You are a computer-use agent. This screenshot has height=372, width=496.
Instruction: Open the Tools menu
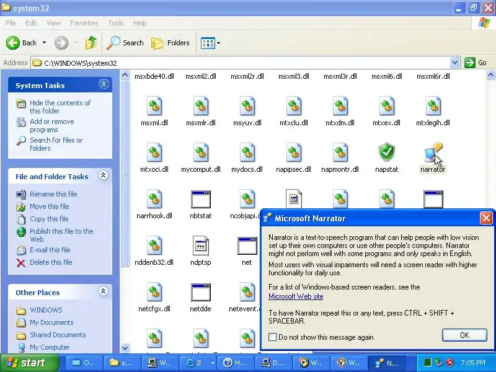tap(116, 23)
